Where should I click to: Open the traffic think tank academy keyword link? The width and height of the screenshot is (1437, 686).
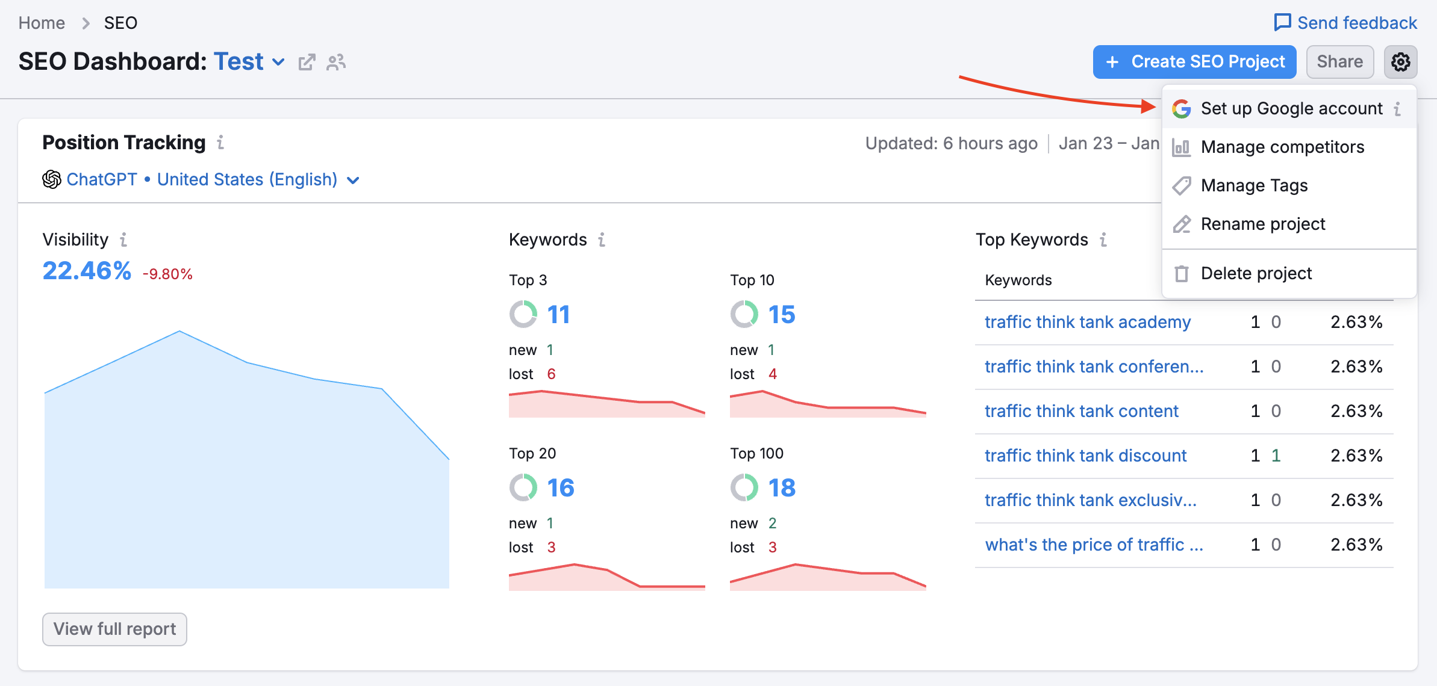coord(1086,322)
